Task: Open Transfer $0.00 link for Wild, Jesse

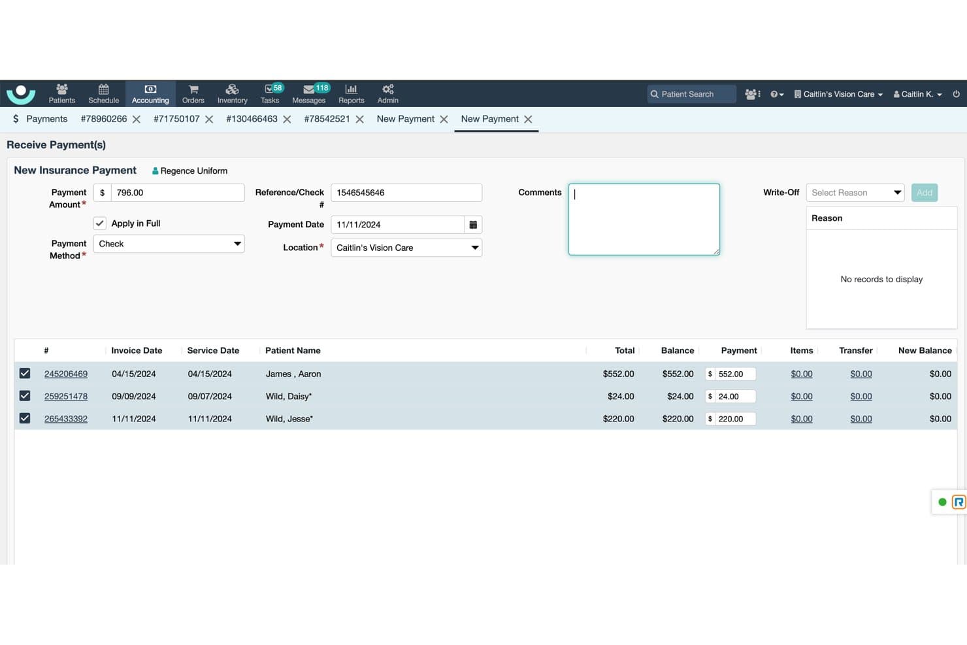Action: 861,419
